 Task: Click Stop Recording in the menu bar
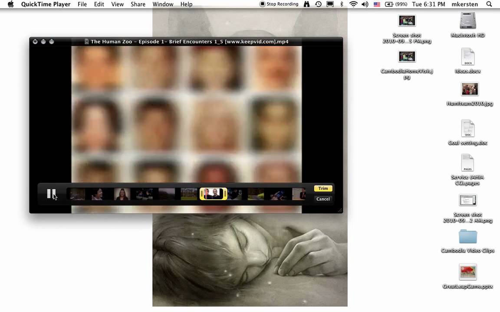[x=279, y=4]
